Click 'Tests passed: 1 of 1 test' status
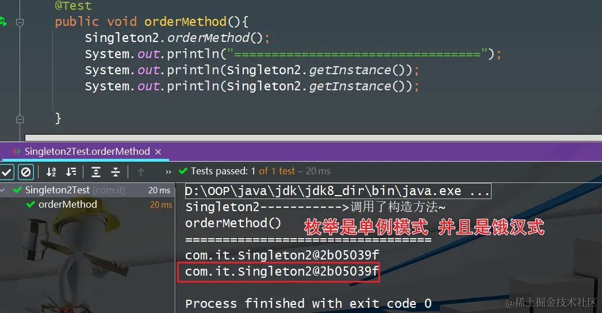 coord(243,171)
